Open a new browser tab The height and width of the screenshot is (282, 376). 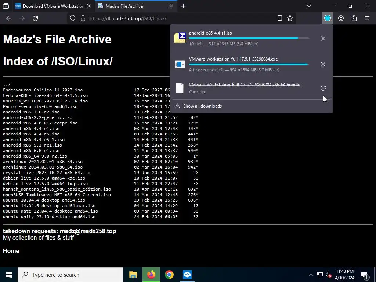[x=184, y=6]
